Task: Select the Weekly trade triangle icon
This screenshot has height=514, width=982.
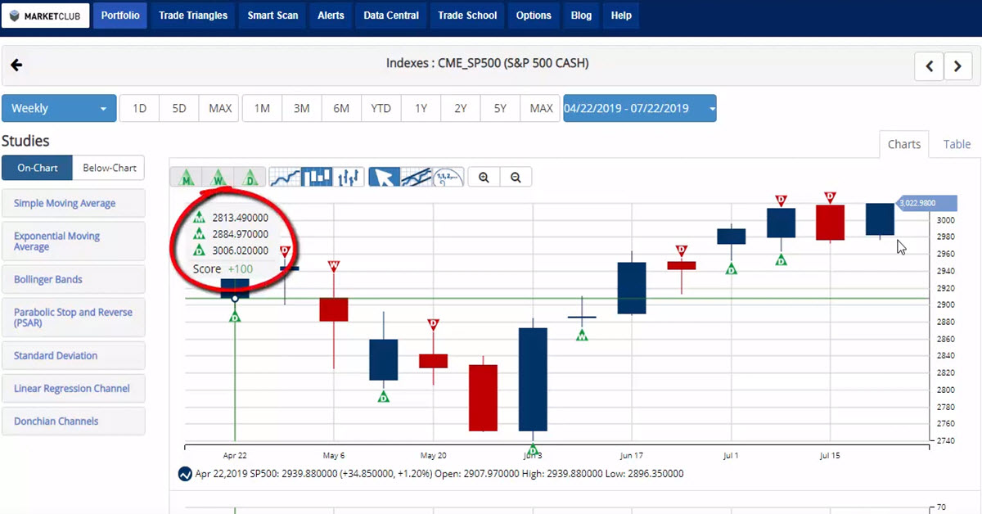Action: click(218, 177)
